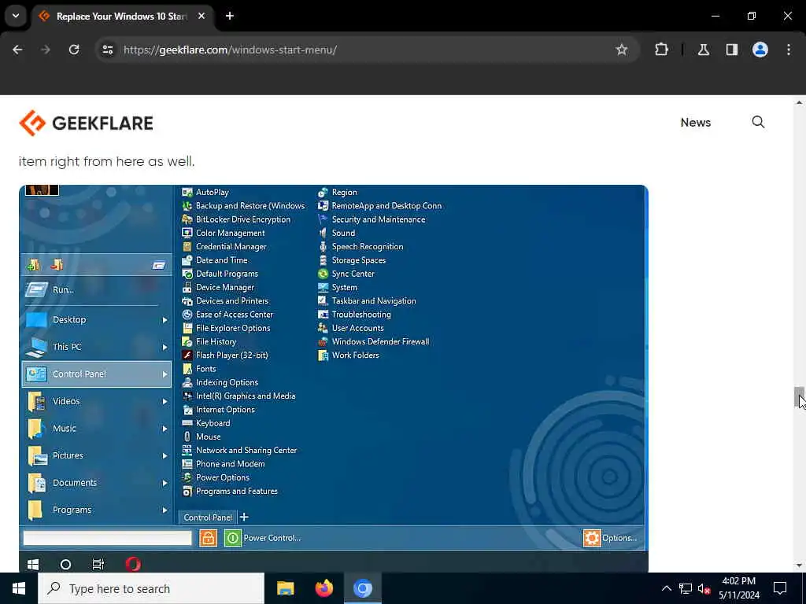The height and width of the screenshot is (604, 806).
Task: Open the Chrome three-dot menu
Action: point(789,50)
